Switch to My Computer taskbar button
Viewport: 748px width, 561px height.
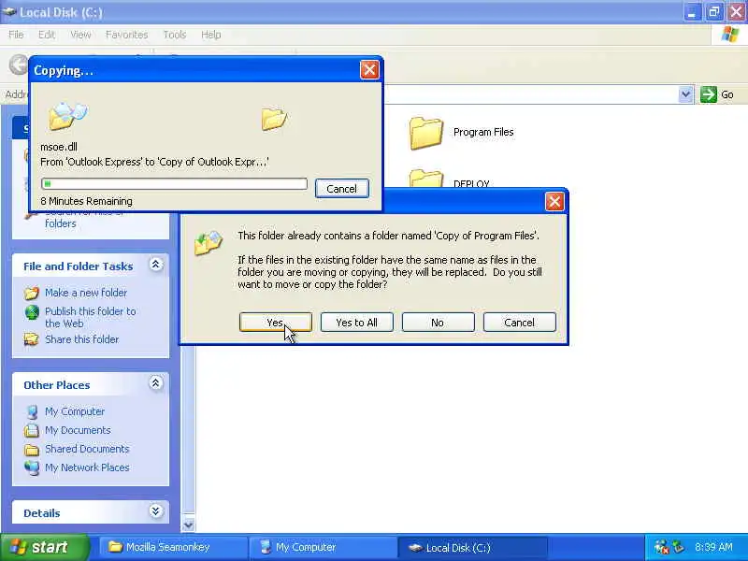pos(323,547)
